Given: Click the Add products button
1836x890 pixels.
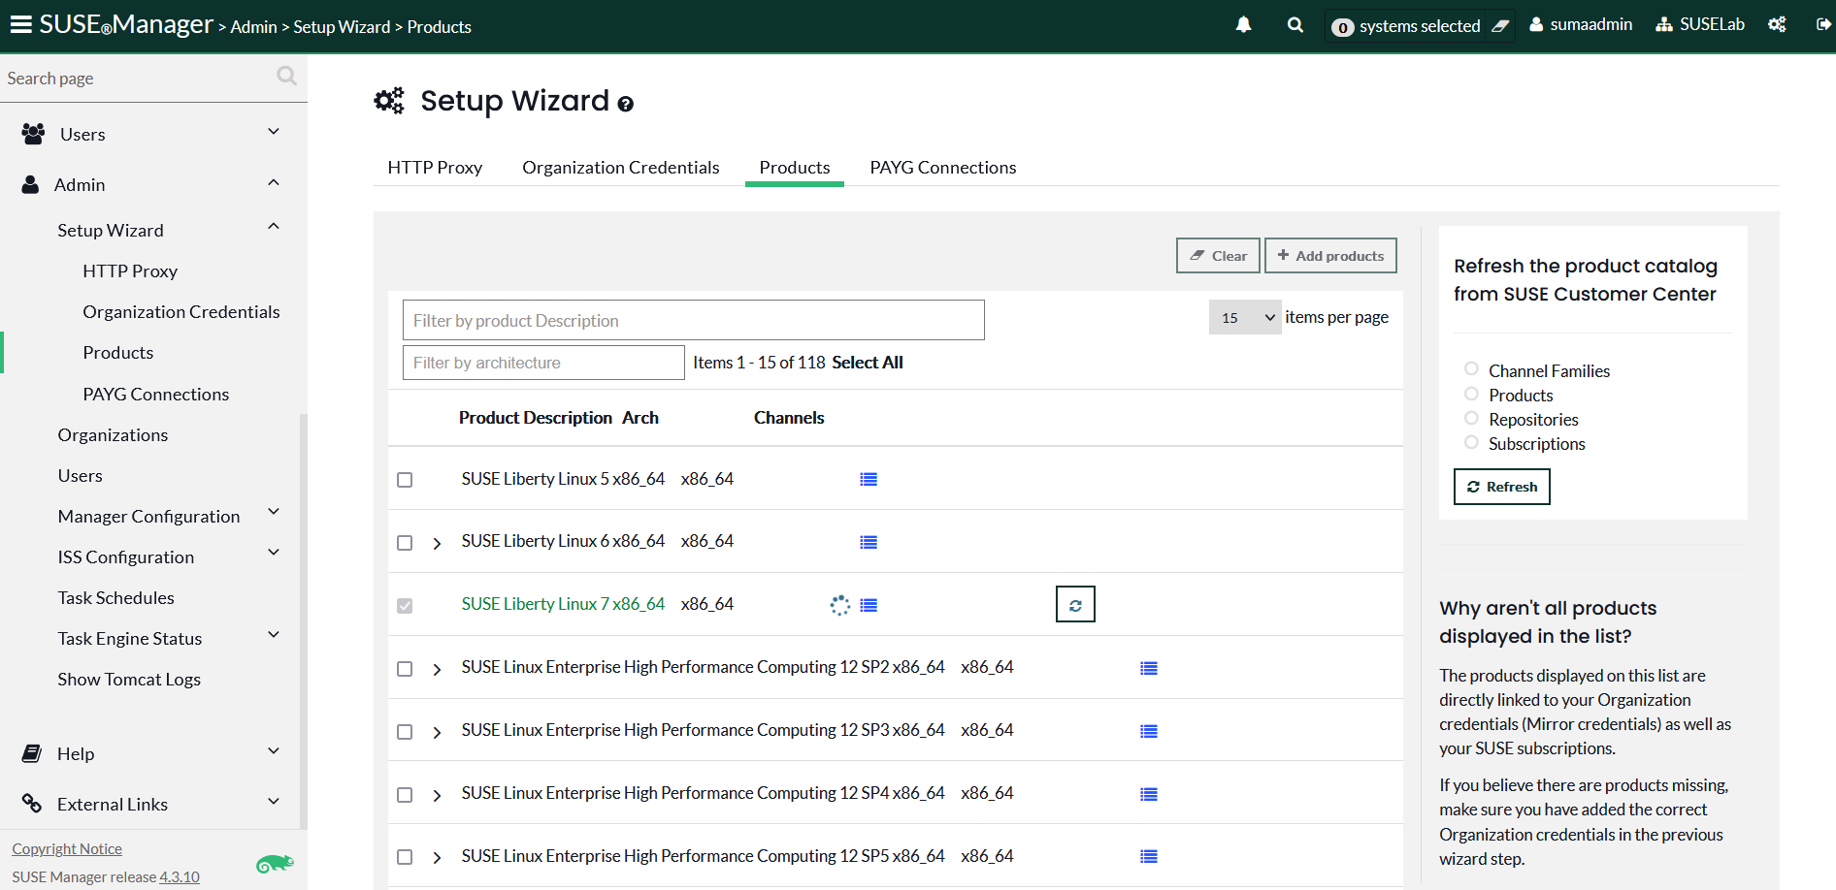Looking at the screenshot, I should [1330, 256].
